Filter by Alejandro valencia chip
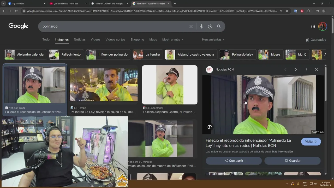 (x=26, y=55)
